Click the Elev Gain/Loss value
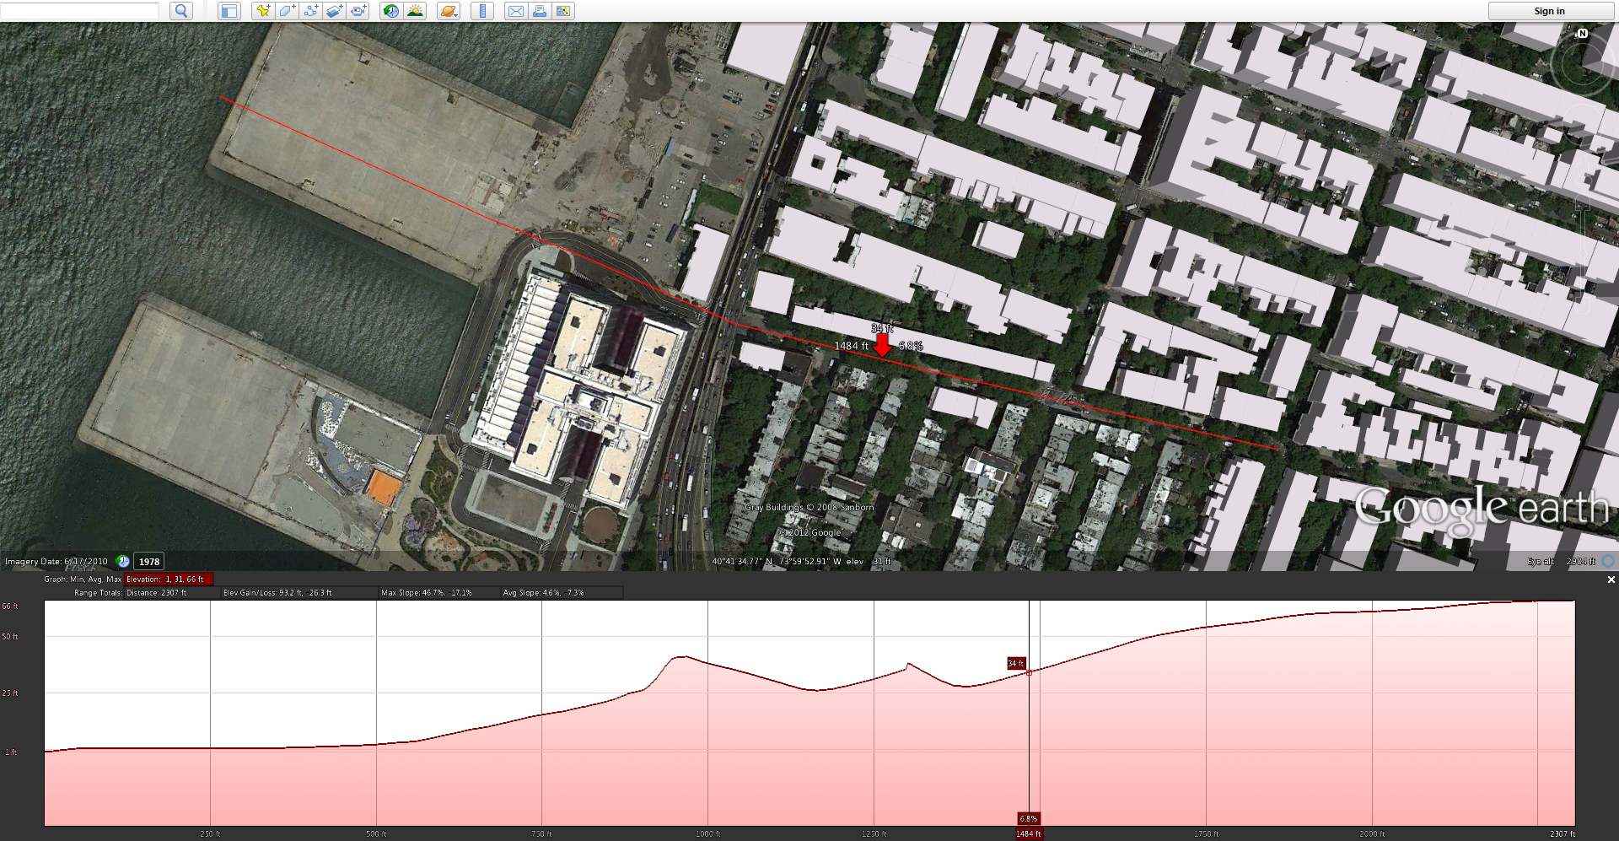Screen dimensions: 1619x841 277,593
